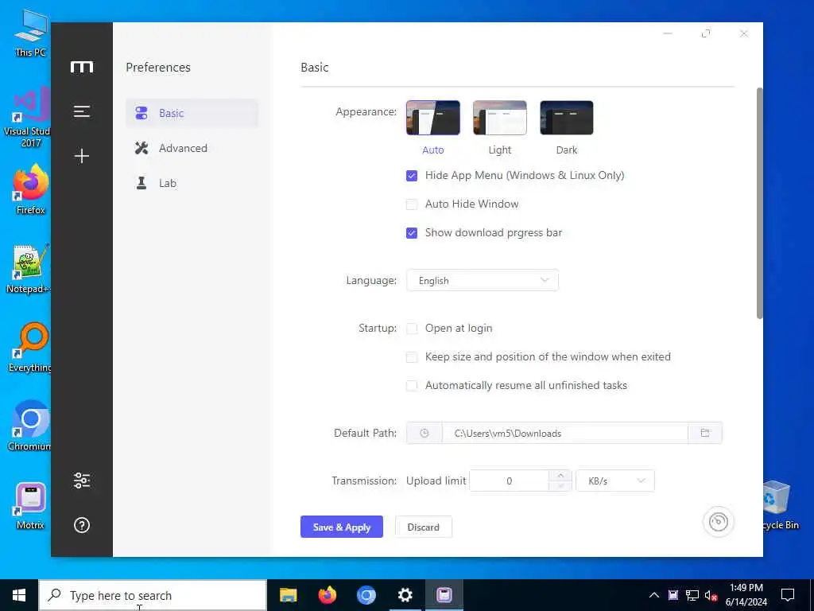Viewport: 814px width, 611px height.
Task: Choose Light appearance theme thumbnail
Action: click(499, 118)
